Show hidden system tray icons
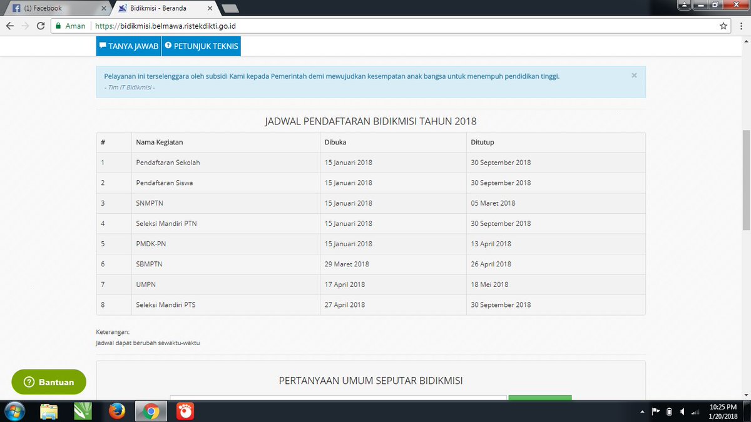Viewport: 751px width, 422px height. pyautogui.click(x=643, y=412)
